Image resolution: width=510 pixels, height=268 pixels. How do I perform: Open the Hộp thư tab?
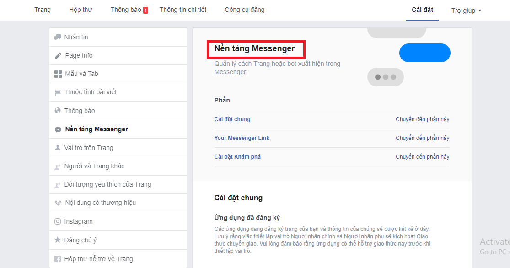point(81,10)
